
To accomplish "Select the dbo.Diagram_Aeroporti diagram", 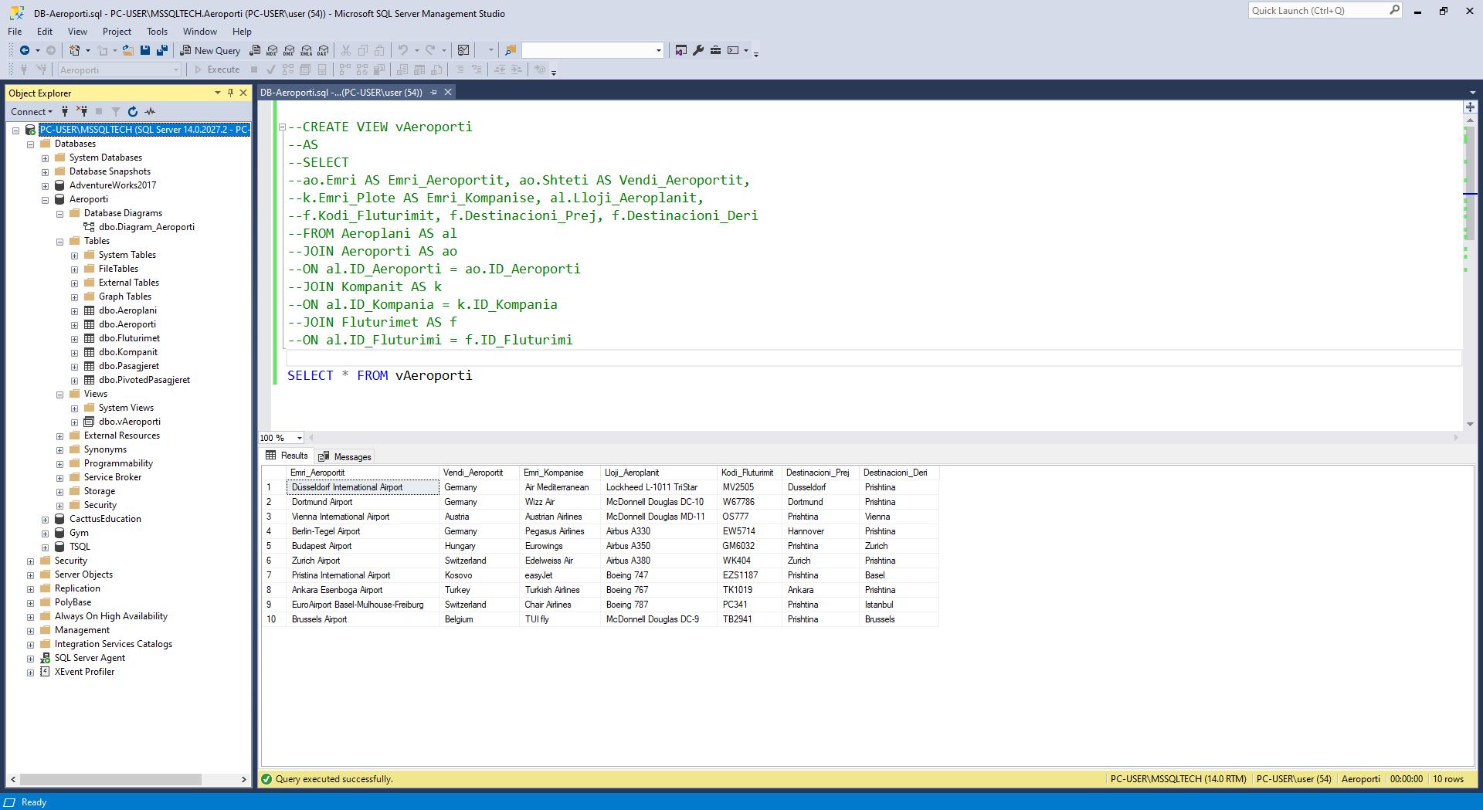I will (146, 227).
